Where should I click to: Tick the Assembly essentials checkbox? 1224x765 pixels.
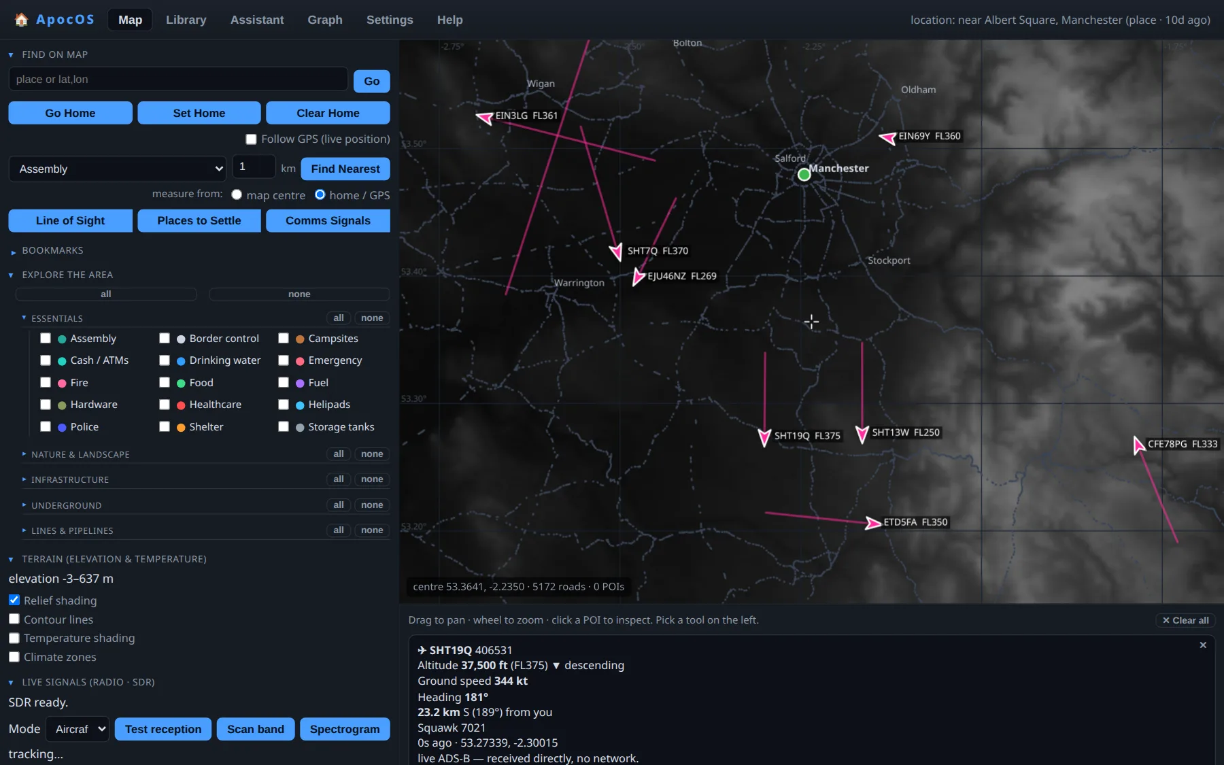[x=46, y=338]
